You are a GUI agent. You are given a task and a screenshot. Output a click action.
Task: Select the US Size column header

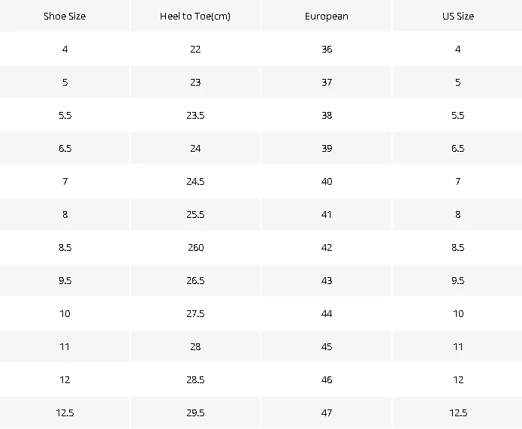(458, 16)
